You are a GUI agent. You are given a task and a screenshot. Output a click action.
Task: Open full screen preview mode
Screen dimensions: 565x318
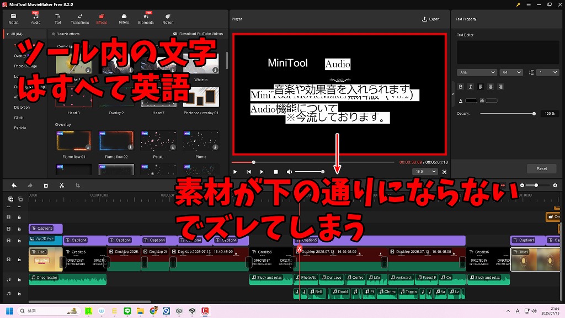pos(444,172)
